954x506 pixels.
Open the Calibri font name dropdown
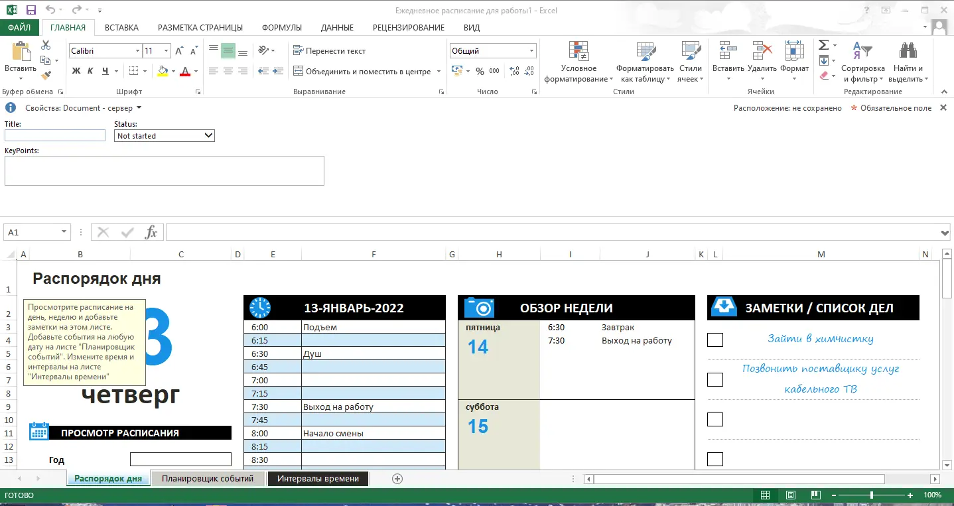click(138, 51)
